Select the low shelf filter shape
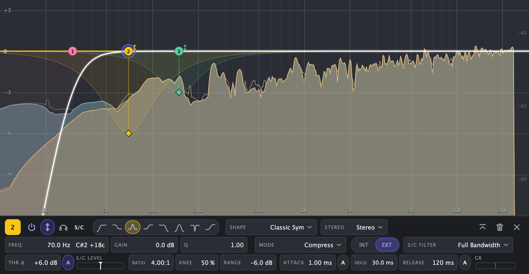This screenshot has width=529, height=274. point(117,227)
